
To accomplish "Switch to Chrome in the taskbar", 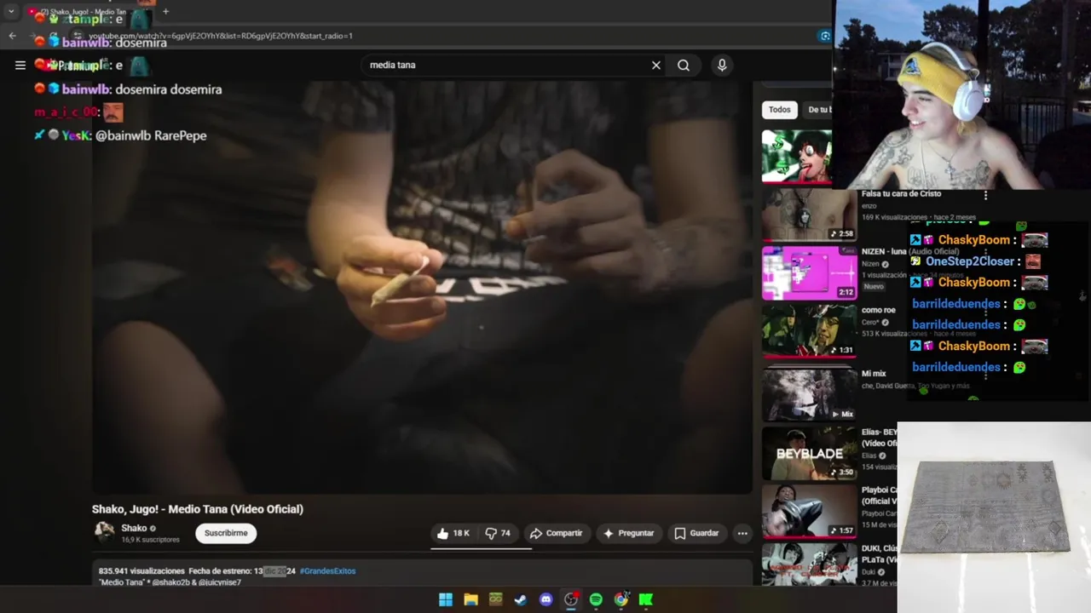I will tap(621, 599).
